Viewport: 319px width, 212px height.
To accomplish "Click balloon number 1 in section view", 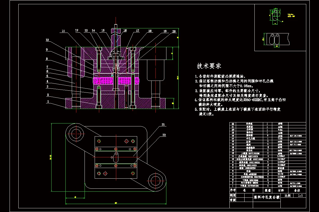I will [48, 101].
